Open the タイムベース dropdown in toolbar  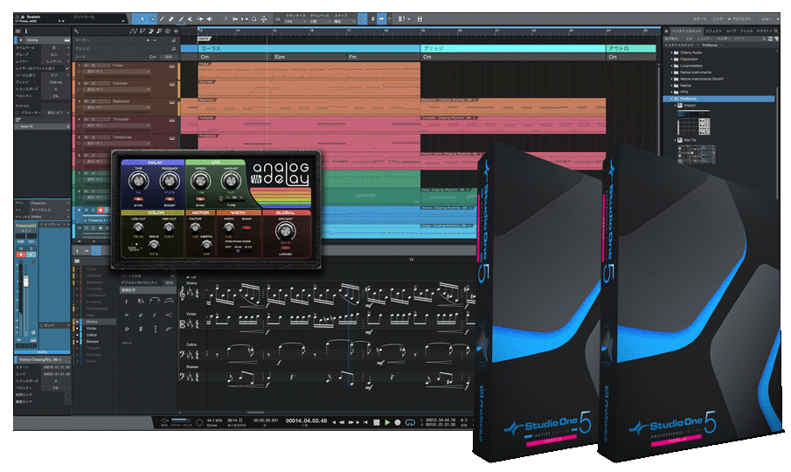(x=319, y=22)
